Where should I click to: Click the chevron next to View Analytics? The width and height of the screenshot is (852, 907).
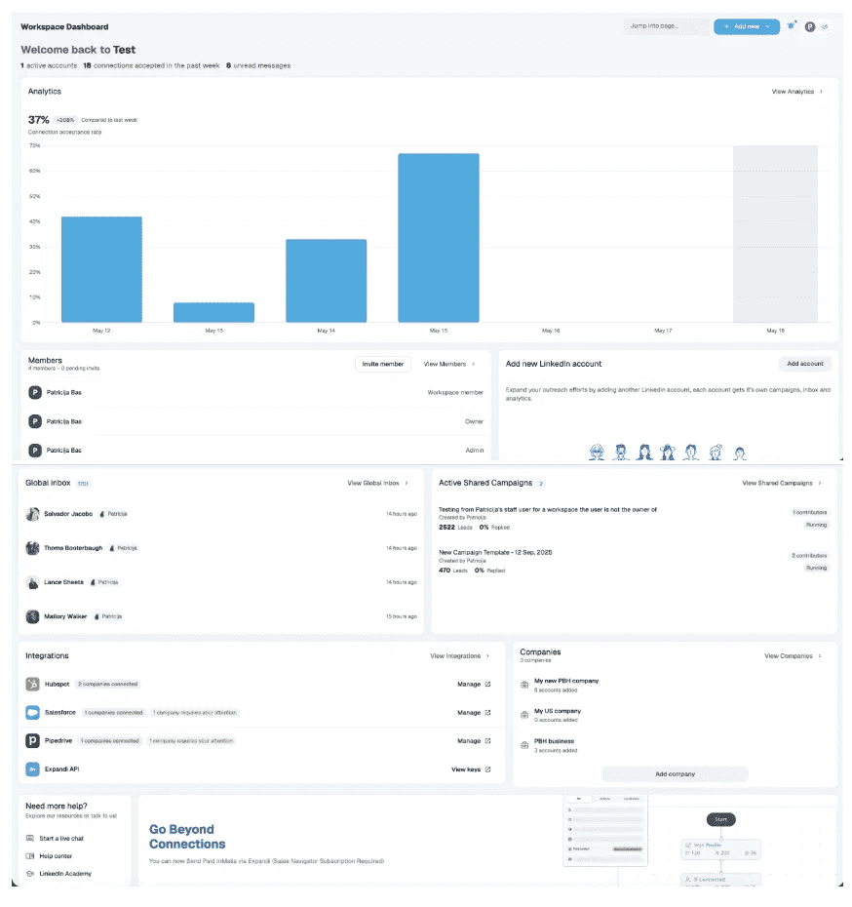[x=821, y=92]
